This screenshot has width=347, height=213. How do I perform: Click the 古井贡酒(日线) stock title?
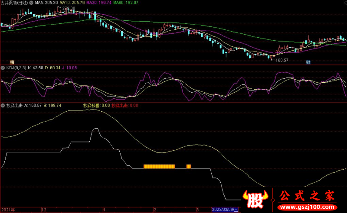click(x=14, y=3)
